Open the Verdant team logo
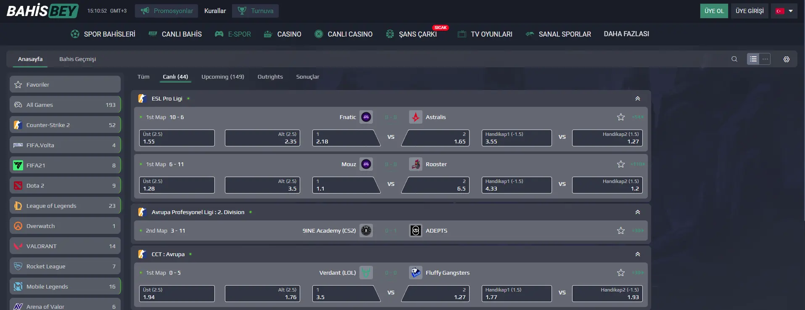 366,273
